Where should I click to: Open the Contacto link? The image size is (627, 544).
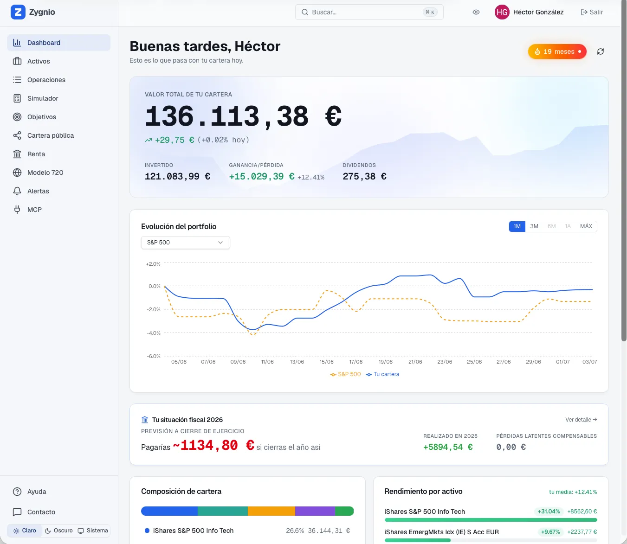coord(58,512)
